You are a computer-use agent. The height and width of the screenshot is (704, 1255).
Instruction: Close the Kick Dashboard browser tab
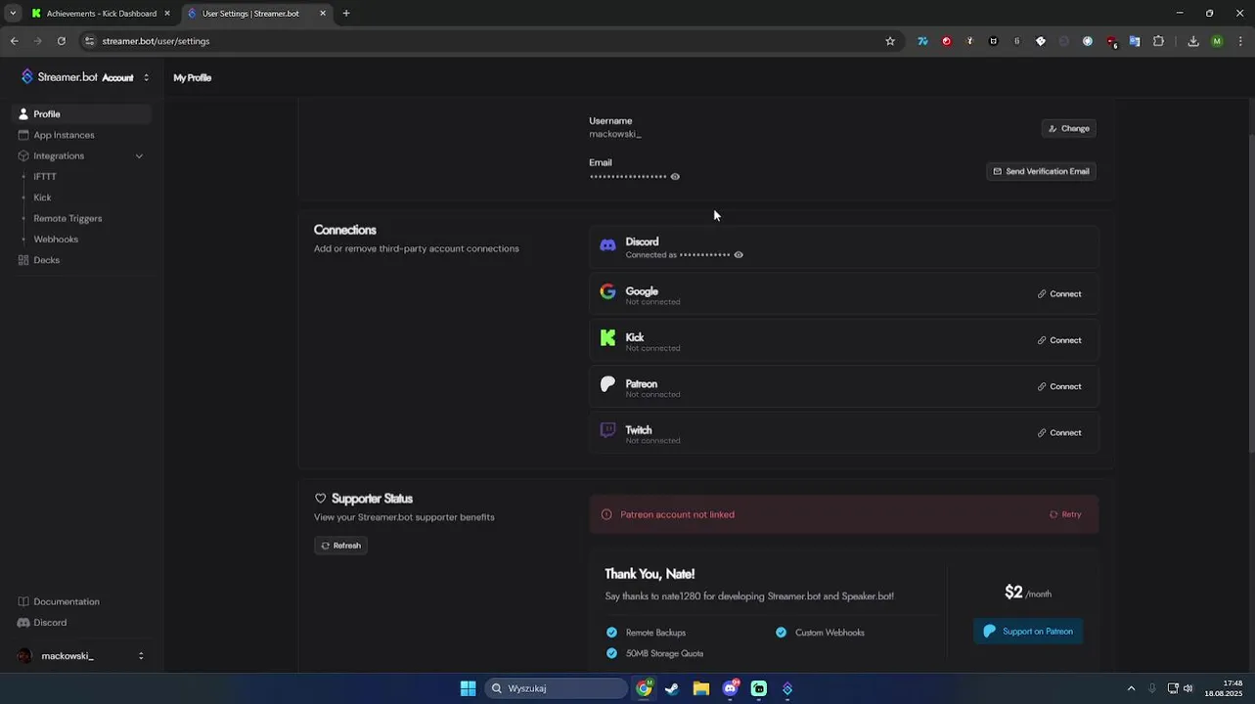coord(167,14)
